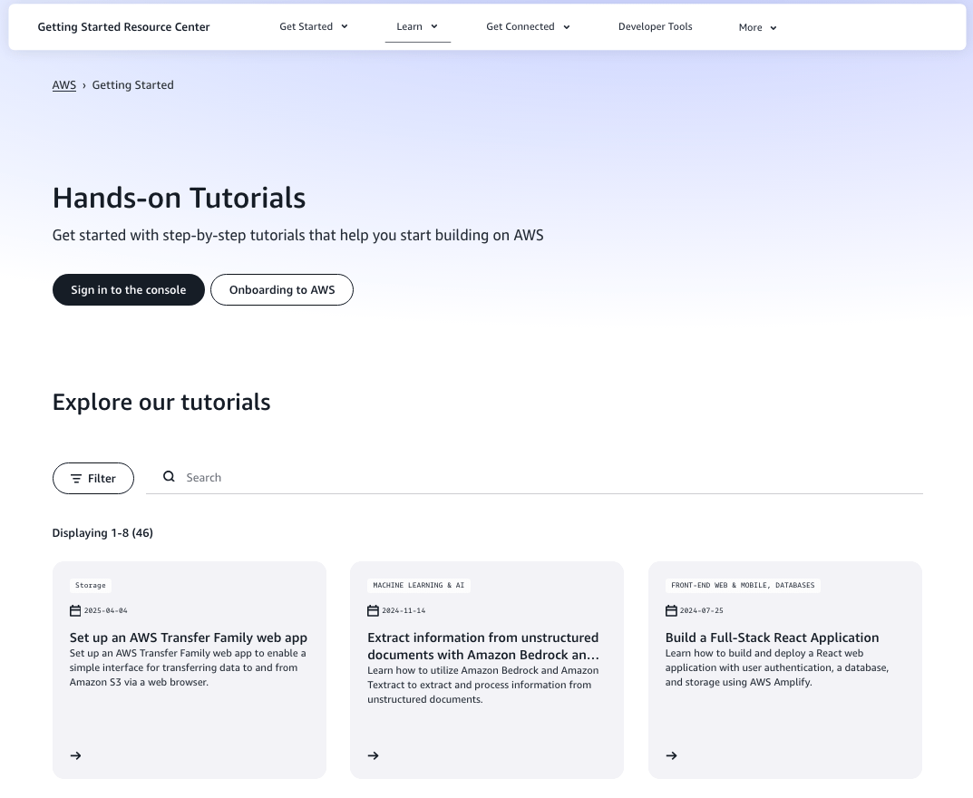Go to Developer Tools
The width and height of the screenshot is (973, 798).
(x=656, y=26)
